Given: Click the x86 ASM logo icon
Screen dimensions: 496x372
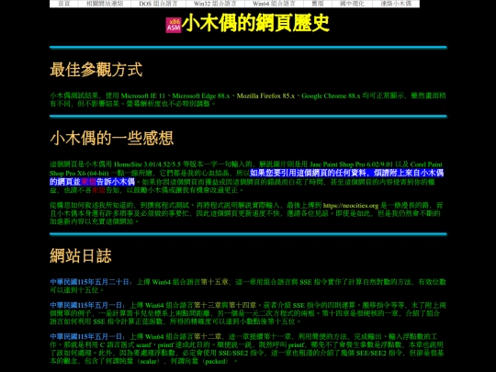Looking at the screenshot, I should tap(174, 25).
